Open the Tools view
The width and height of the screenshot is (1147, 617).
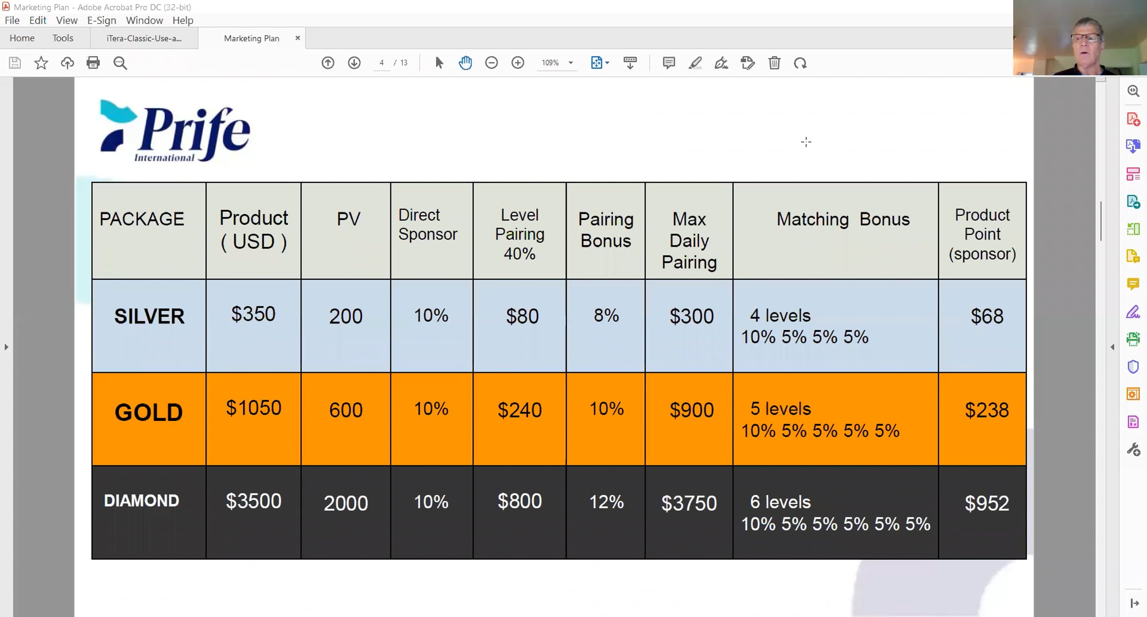point(63,38)
